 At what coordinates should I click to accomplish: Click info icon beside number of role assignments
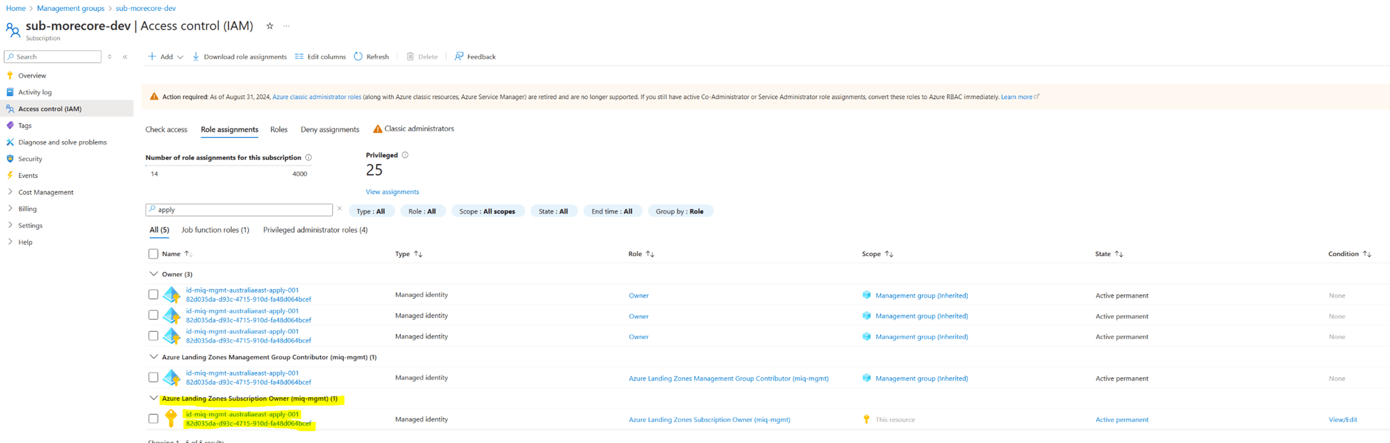(309, 158)
